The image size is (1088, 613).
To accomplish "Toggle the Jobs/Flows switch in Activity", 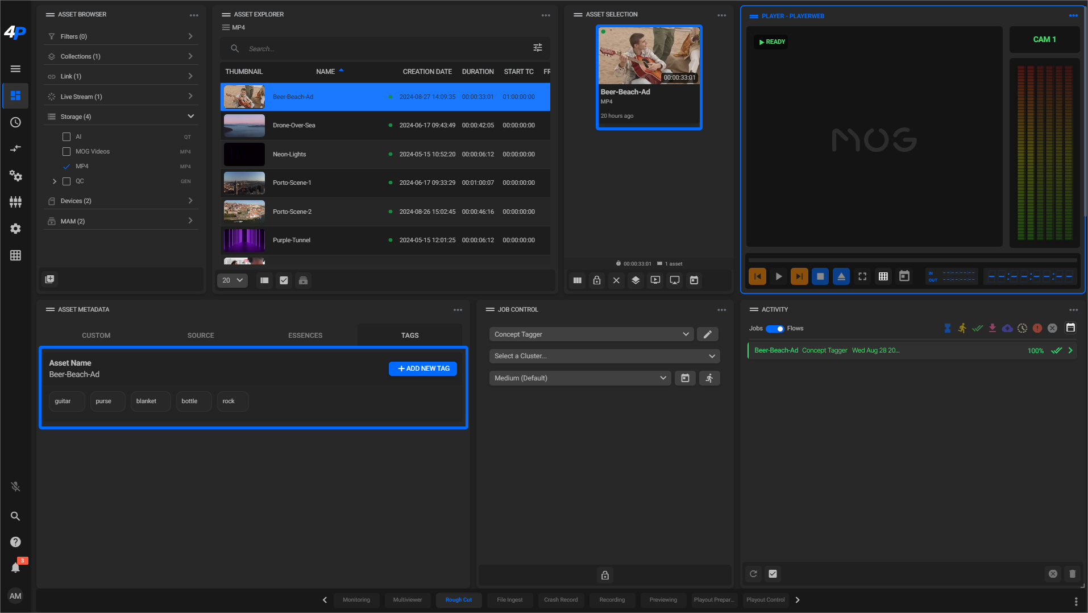I will point(775,329).
